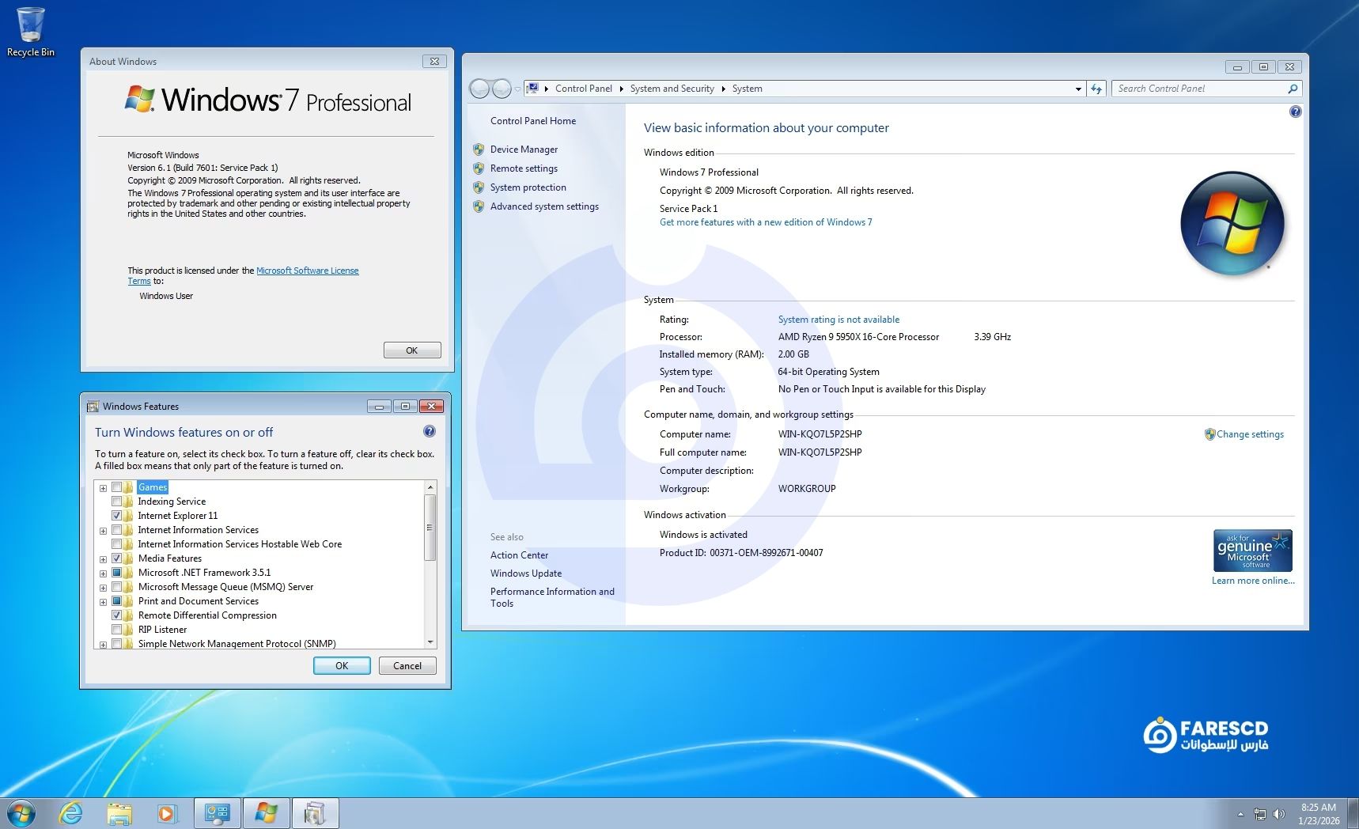
Task: Click the refresh button beside address bar
Action: [1096, 89]
